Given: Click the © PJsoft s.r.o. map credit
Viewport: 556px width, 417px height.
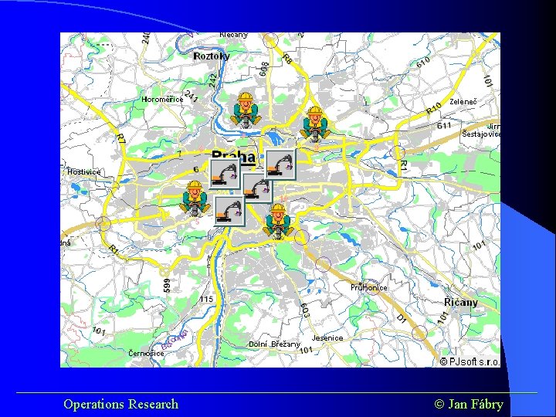Looking at the screenshot, I should pos(470,361).
